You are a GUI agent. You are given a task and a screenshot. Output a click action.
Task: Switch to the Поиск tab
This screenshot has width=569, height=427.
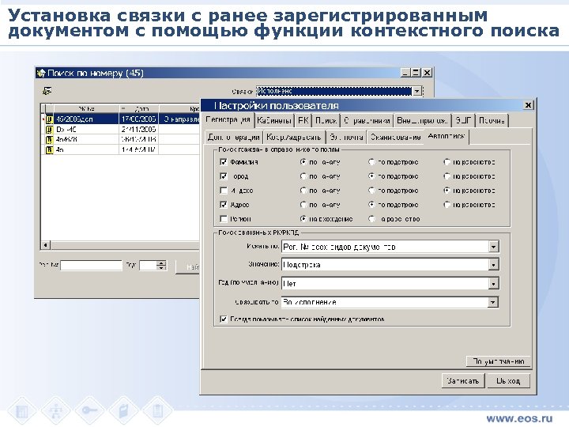coord(326,120)
